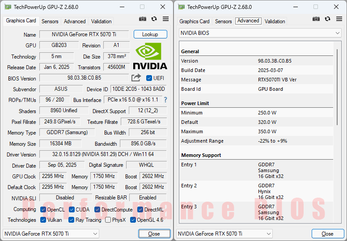
Task: Click the Bus Interface question mark help icon
Action: (165, 100)
